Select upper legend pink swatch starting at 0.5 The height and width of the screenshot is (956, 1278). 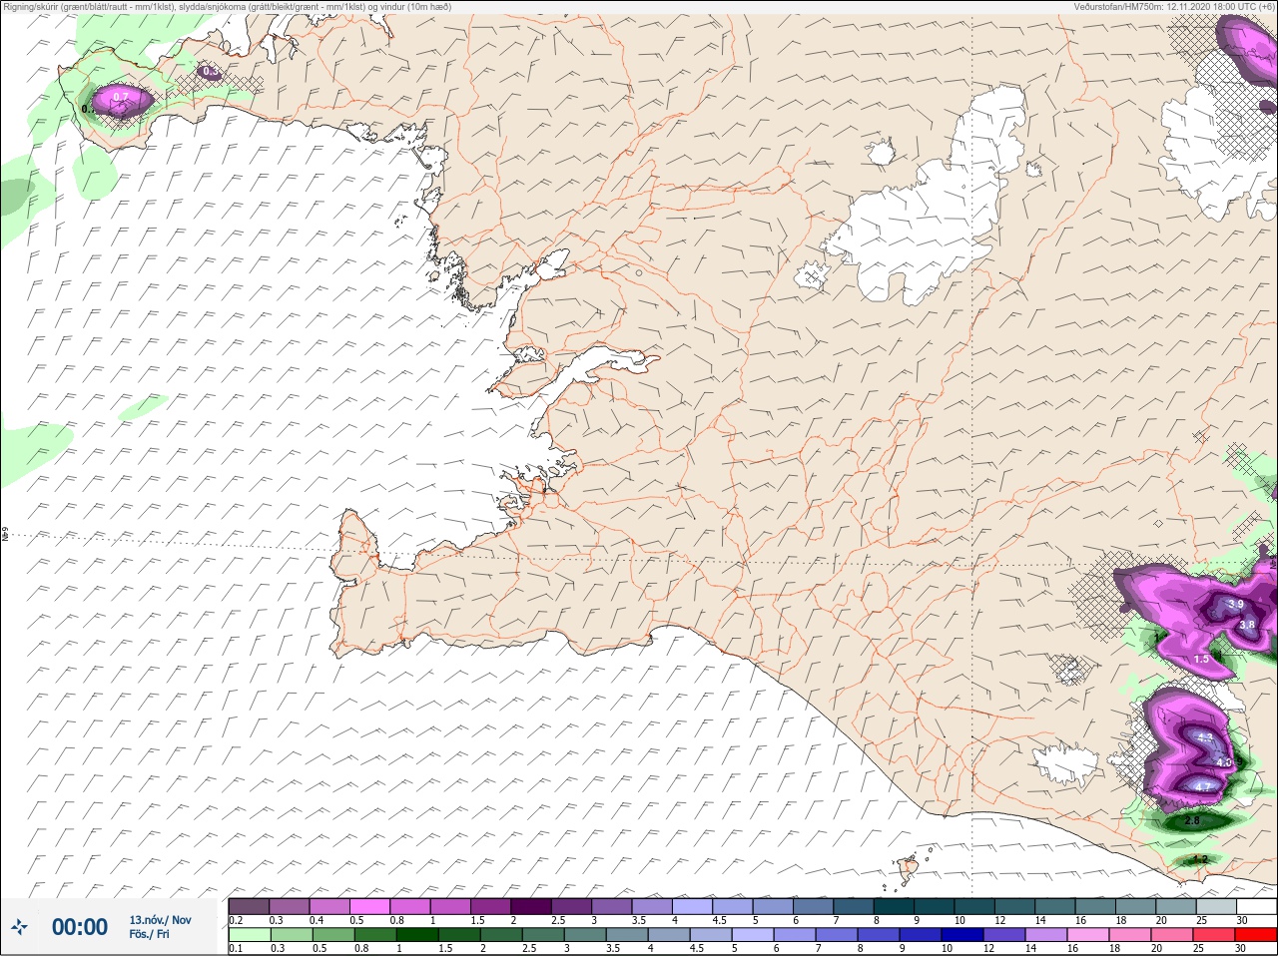click(x=370, y=907)
